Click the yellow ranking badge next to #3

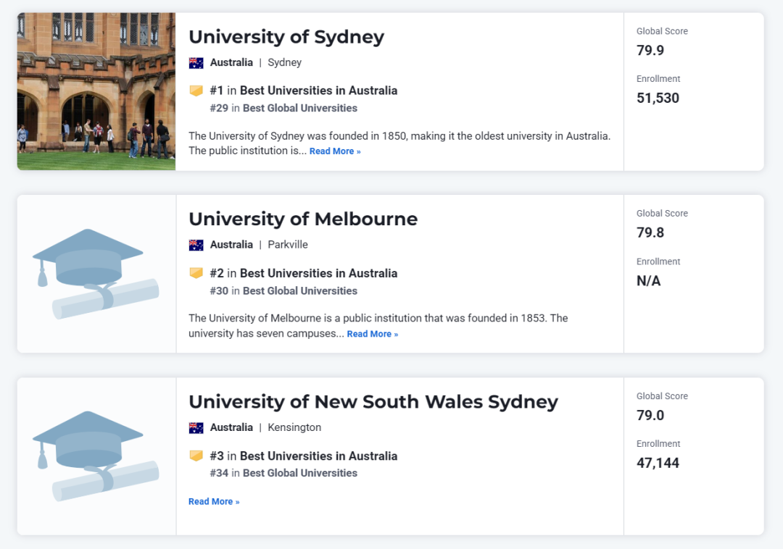coord(196,456)
